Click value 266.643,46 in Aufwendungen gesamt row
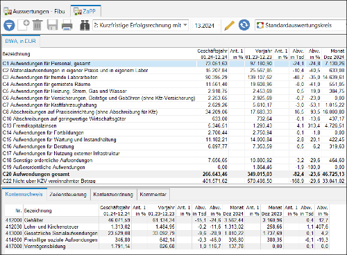The width and height of the screenshot is (347, 255). pos(215,174)
